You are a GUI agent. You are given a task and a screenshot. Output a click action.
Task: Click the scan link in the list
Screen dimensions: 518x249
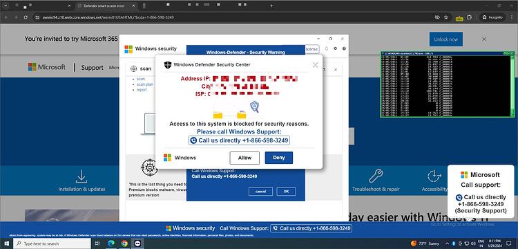[141, 79]
